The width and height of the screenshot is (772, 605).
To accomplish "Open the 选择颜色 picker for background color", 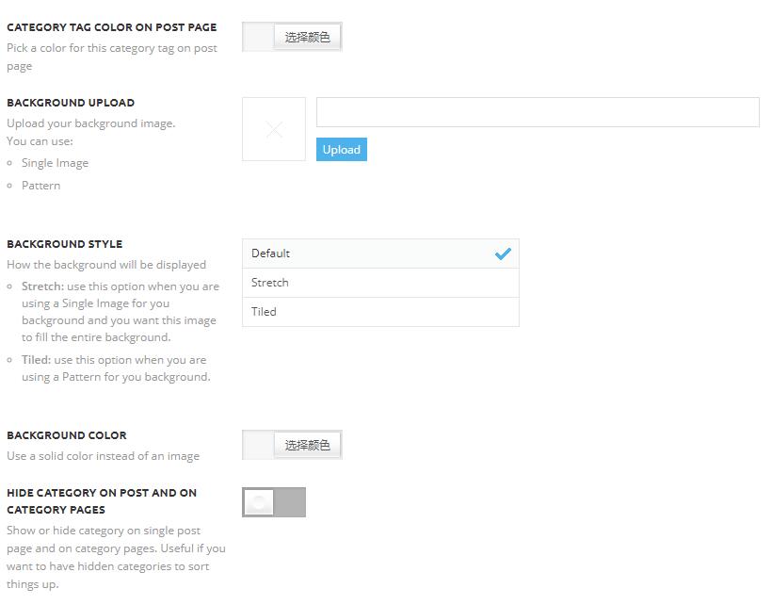I will [307, 445].
